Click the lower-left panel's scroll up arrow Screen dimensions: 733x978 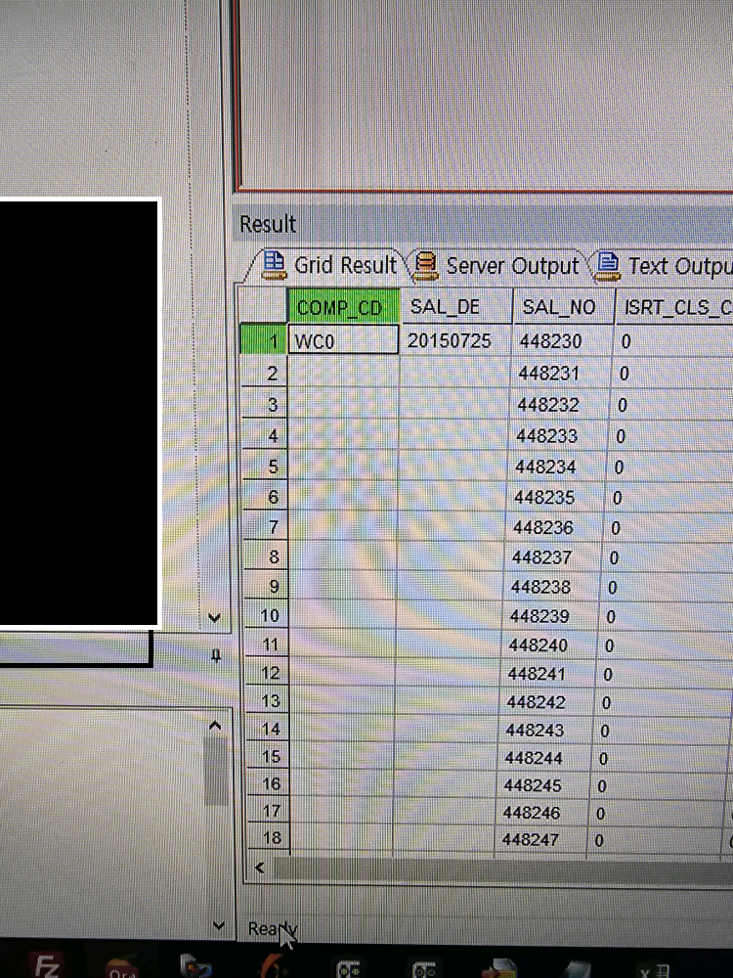click(x=215, y=726)
